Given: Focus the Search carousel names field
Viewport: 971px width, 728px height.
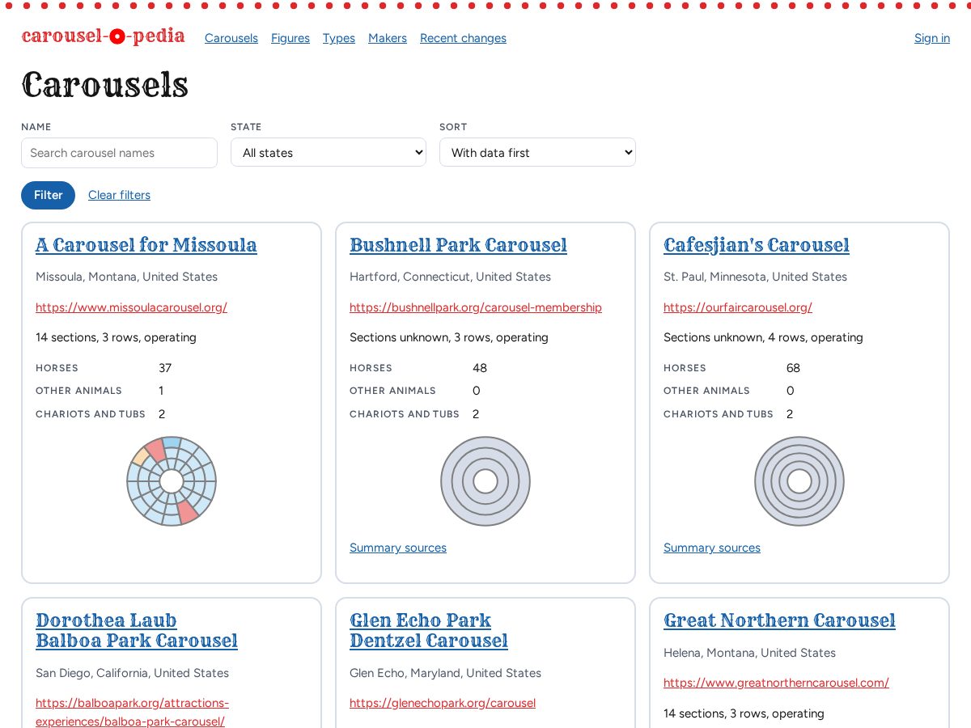Looking at the screenshot, I should coord(119,153).
